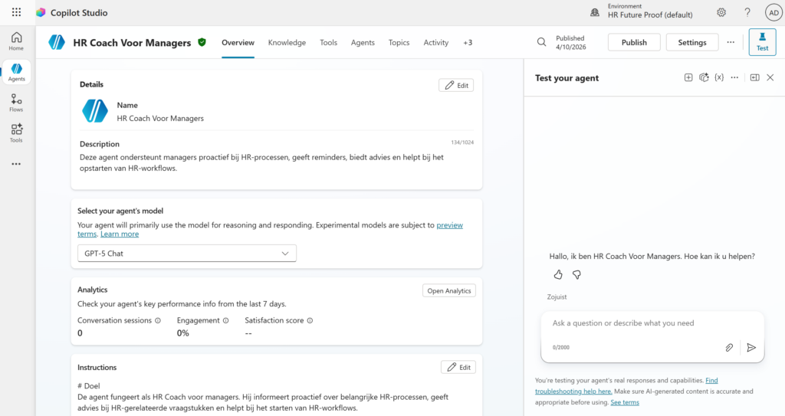Dock or pop out the test panel
Viewport: 785px width, 416px height.
pyautogui.click(x=754, y=77)
